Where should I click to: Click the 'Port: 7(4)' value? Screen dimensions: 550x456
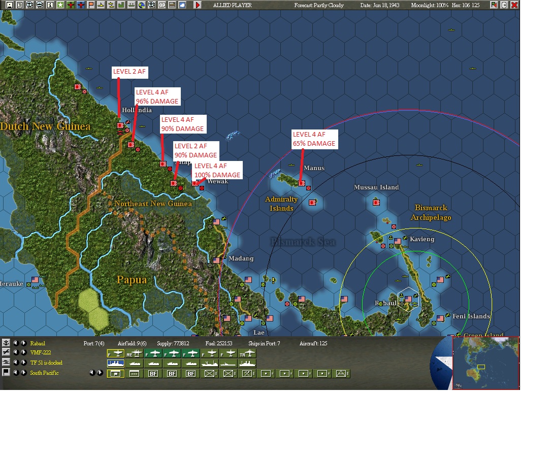(93, 343)
